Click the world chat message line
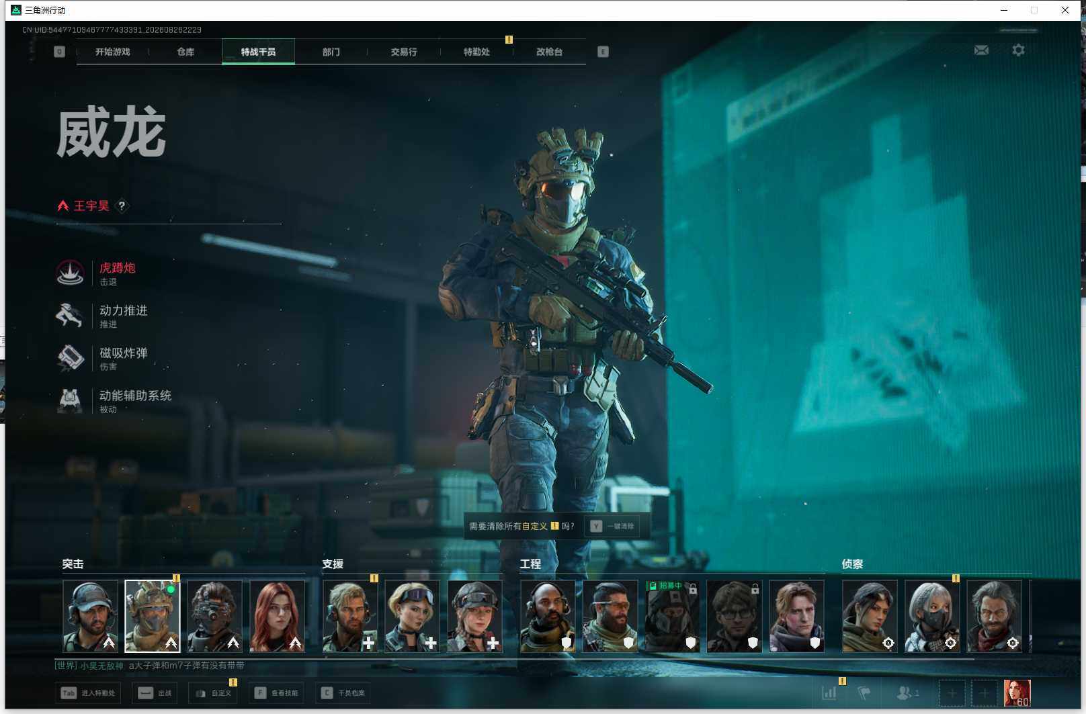 click(150, 666)
